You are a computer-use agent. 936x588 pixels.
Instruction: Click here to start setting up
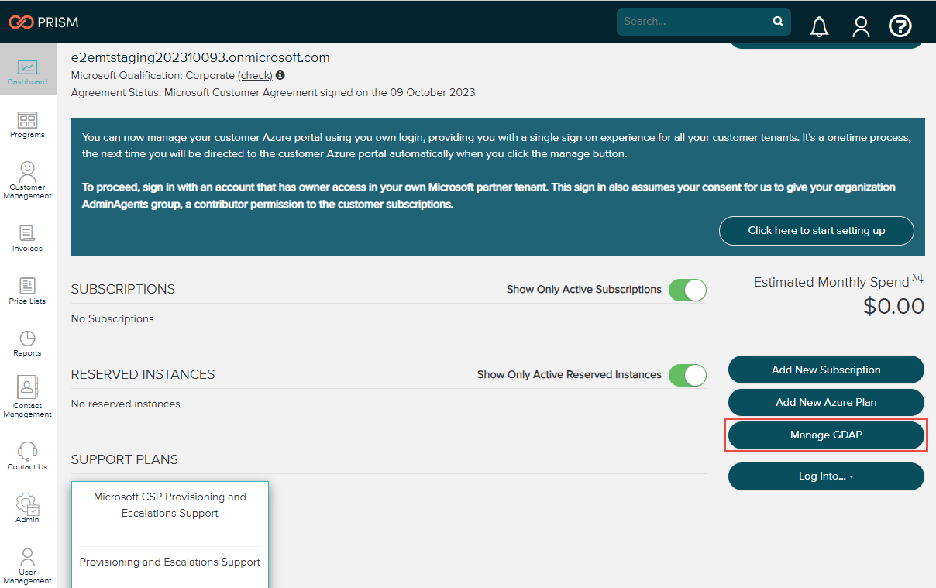pos(816,230)
